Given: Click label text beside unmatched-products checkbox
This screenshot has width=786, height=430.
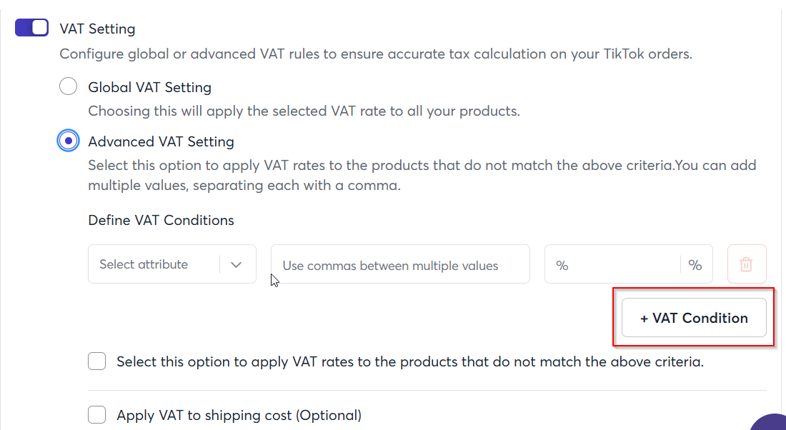Looking at the screenshot, I should (x=410, y=361).
